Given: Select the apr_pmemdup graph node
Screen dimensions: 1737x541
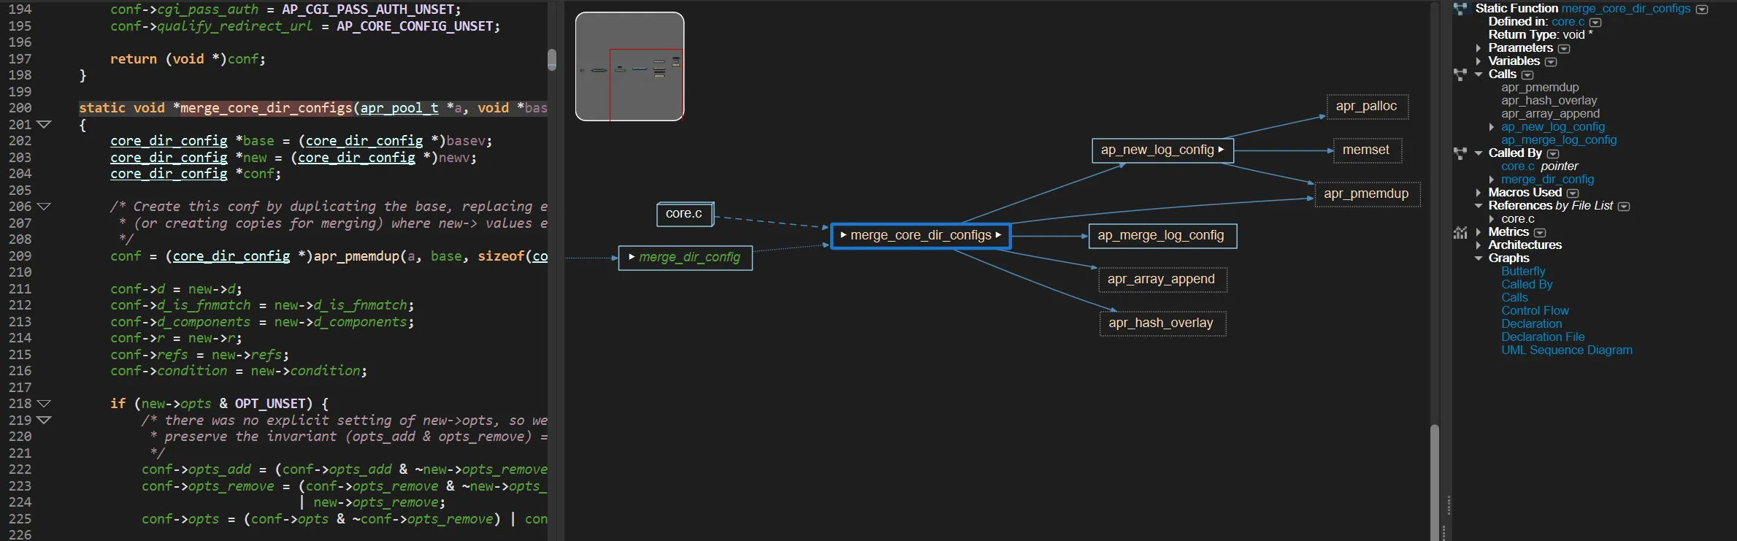Looking at the screenshot, I should (x=1366, y=194).
